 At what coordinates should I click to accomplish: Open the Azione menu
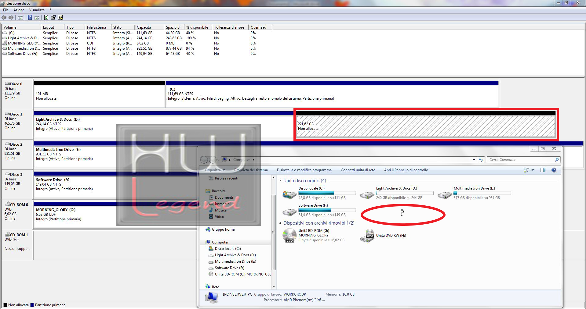click(x=19, y=10)
